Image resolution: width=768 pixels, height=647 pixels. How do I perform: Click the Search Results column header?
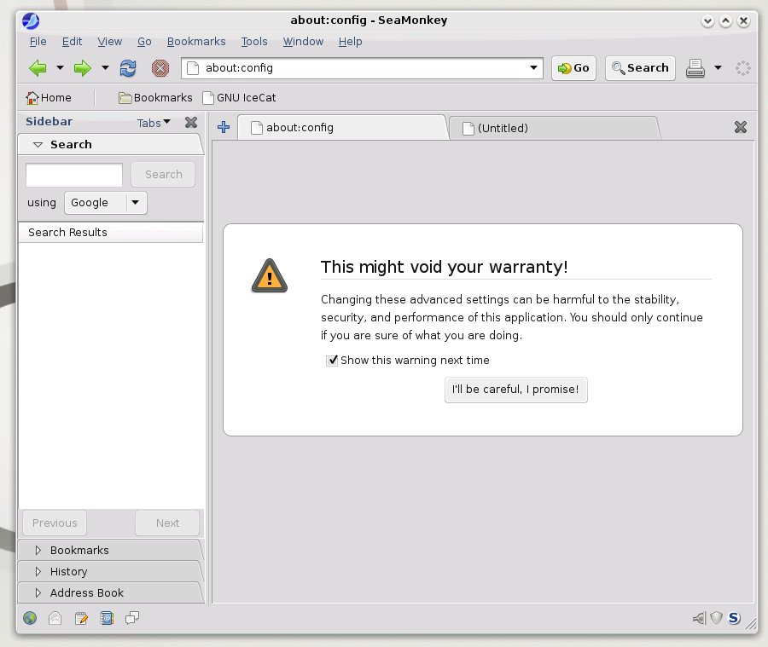tap(111, 233)
